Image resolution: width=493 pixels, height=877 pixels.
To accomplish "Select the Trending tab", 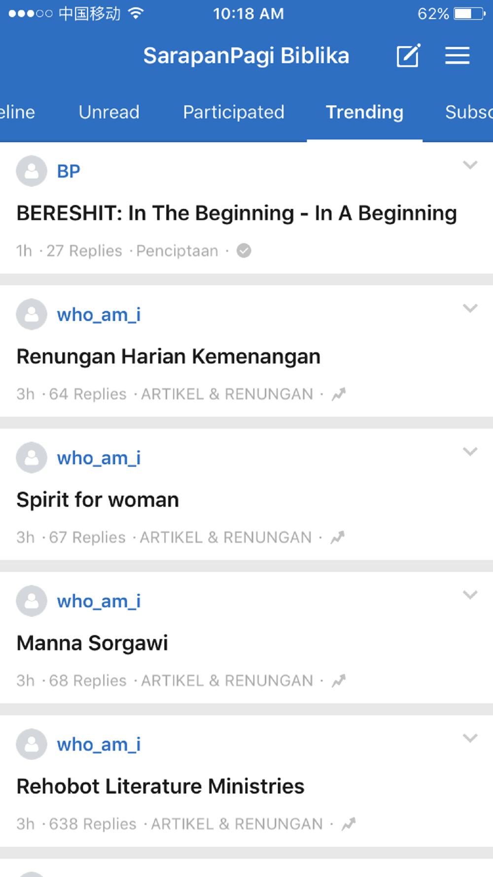I will (x=365, y=112).
